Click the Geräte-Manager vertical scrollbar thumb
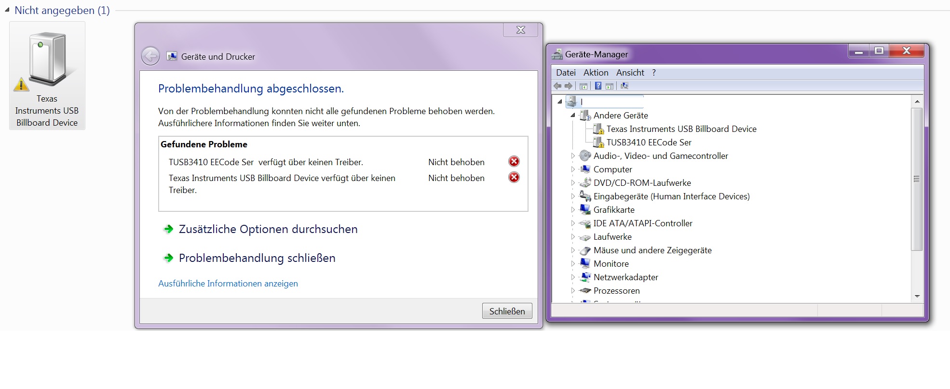 coord(917,179)
